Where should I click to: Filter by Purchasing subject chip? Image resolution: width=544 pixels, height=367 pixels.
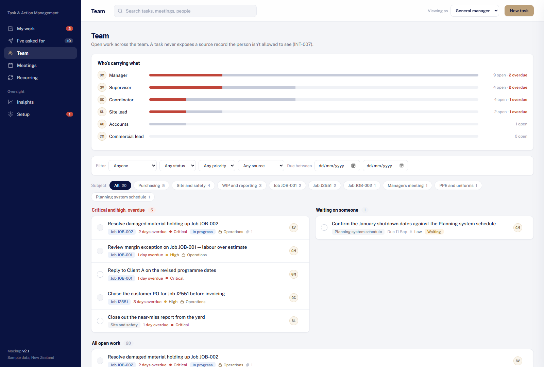click(151, 186)
